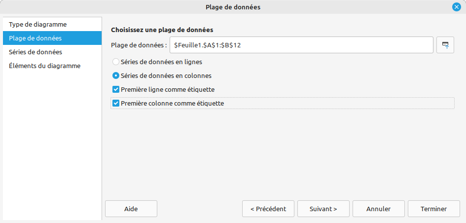Click the select data range shrink icon

pyautogui.click(x=445, y=45)
